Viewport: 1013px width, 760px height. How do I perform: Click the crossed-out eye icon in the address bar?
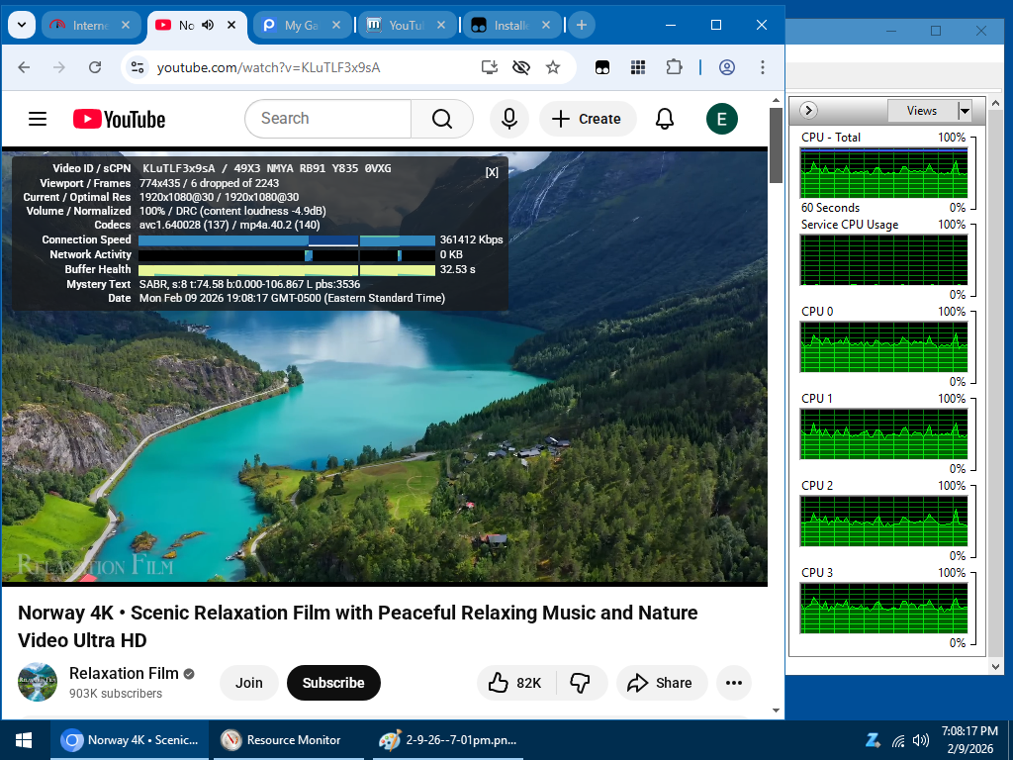pyautogui.click(x=520, y=67)
